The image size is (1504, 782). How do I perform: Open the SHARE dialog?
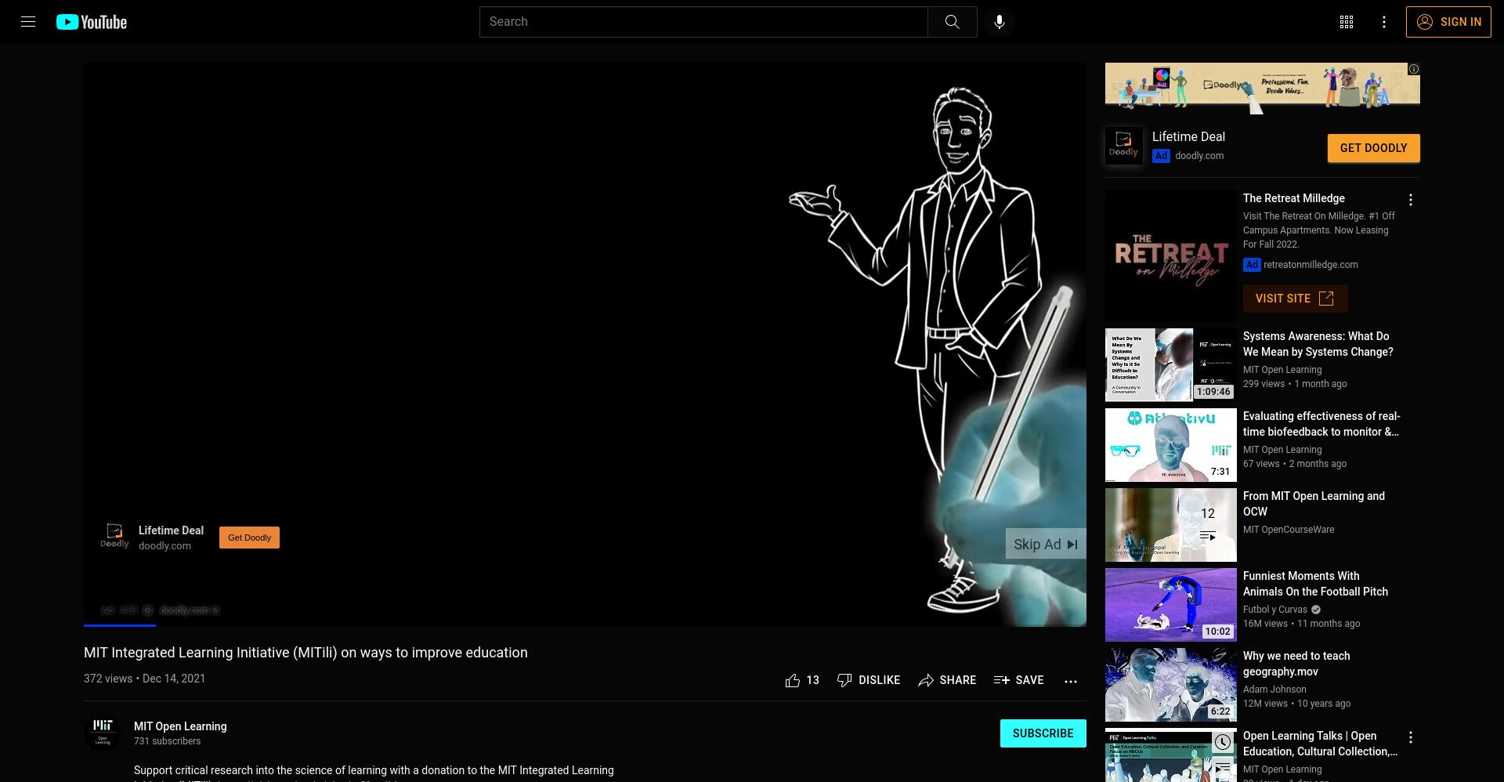coord(947,680)
